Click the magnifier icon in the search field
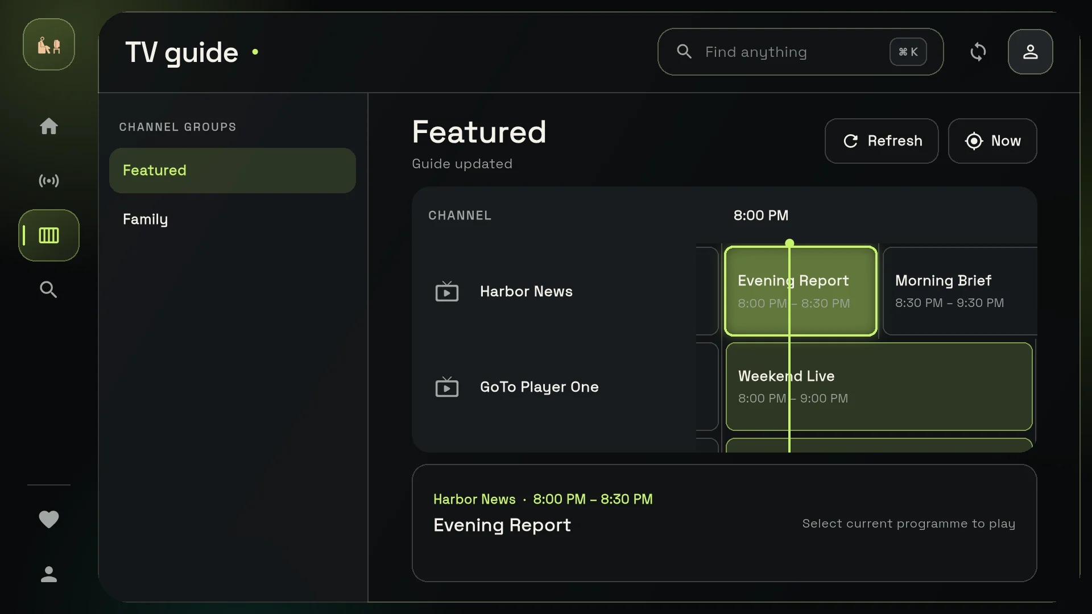This screenshot has height=614, width=1092. click(684, 52)
